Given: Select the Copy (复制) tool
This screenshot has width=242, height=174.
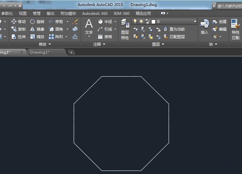Looking at the screenshot, I should (x=18, y=29).
